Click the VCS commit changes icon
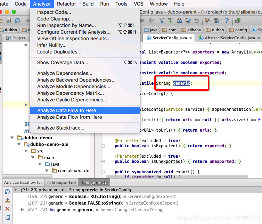This screenshot has height=224, width=262. click(x=170, y=20)
